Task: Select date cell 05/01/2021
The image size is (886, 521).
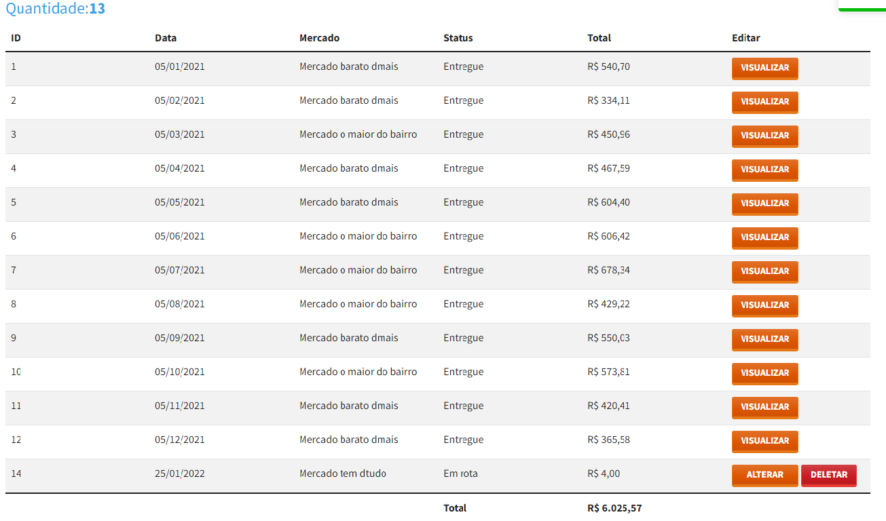Action: click(x=179, y=66)
